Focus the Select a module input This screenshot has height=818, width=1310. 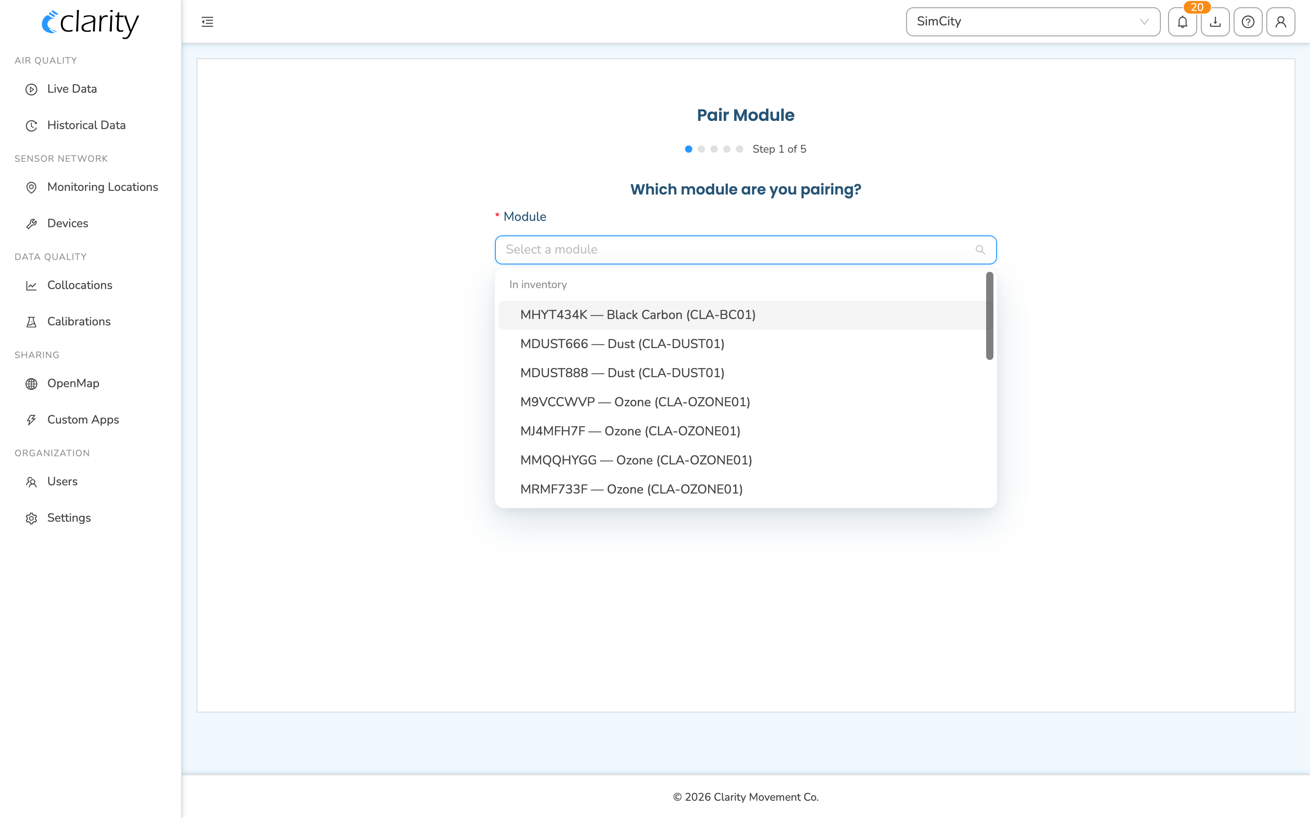pos(746,250)
